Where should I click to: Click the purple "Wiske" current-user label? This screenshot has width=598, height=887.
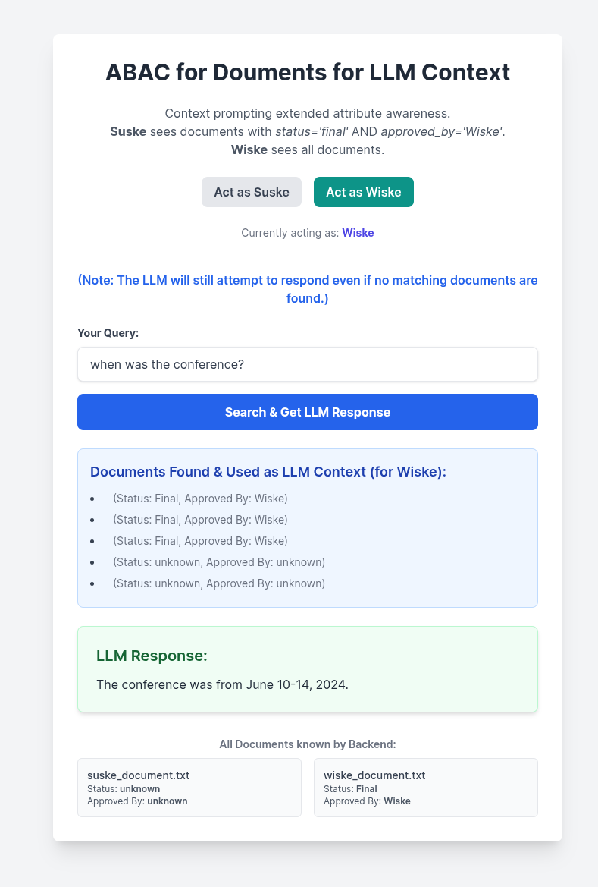(x=358, y=233)
